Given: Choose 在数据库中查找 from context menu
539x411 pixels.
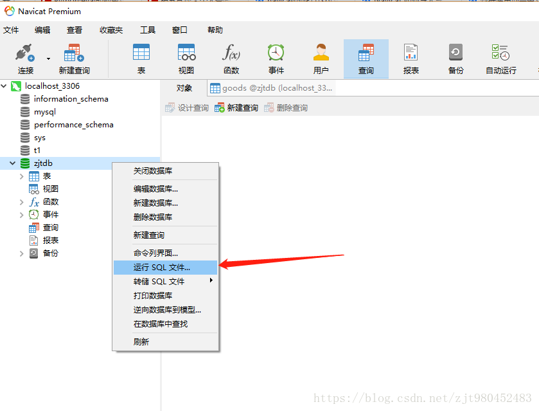Looking at the screenshot, I should click(165, 324).
